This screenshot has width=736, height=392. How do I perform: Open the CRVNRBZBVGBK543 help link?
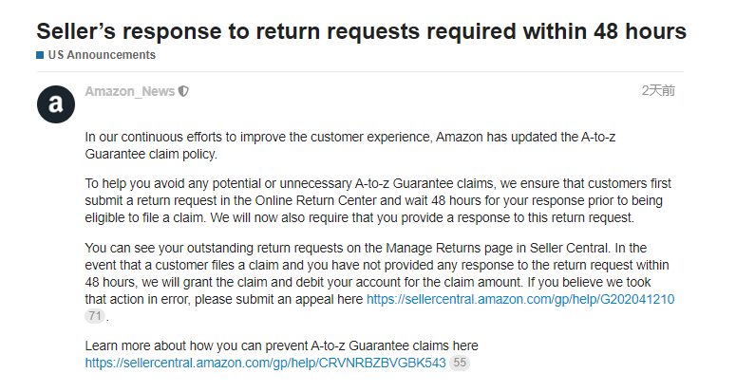pyautogui.click(x=265, y=363)
